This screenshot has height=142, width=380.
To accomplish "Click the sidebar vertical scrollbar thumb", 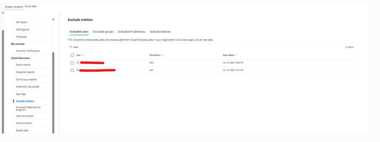I will [x=53, y=93].
